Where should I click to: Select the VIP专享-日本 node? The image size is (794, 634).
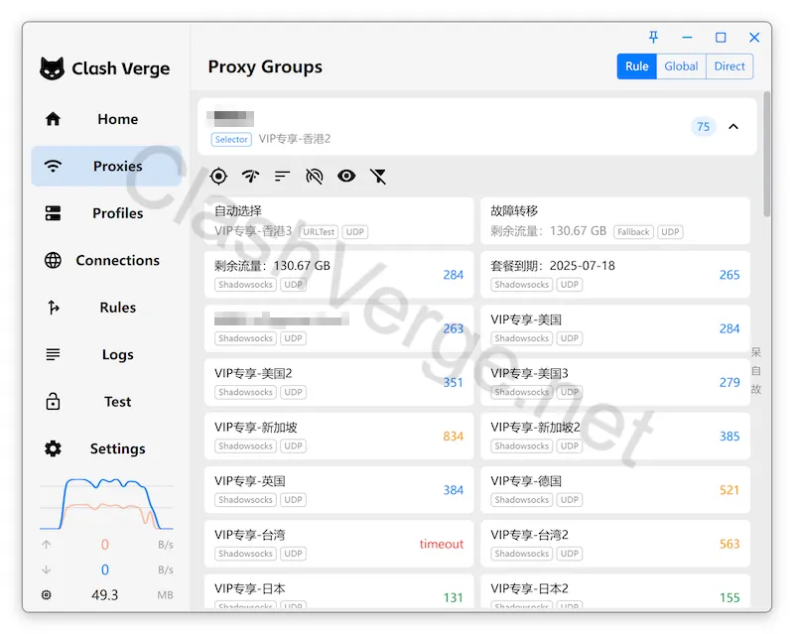point(338,591)
